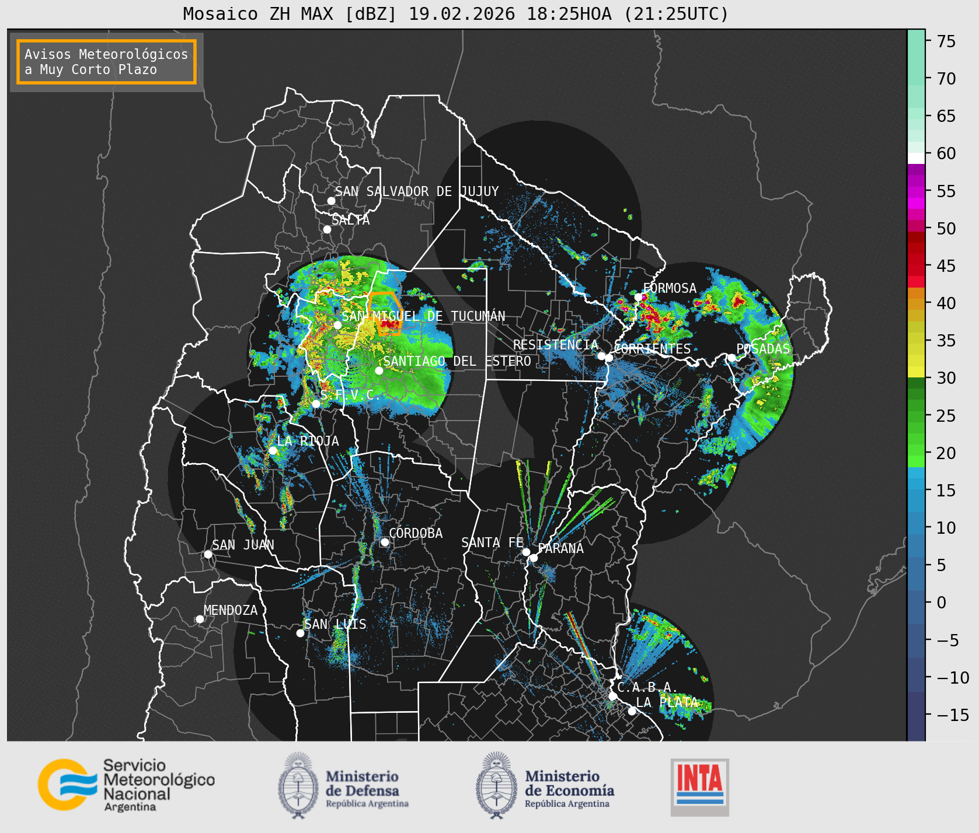Click the LA RIOJA text label
This screenshot has width=979, height=833.
308,441
